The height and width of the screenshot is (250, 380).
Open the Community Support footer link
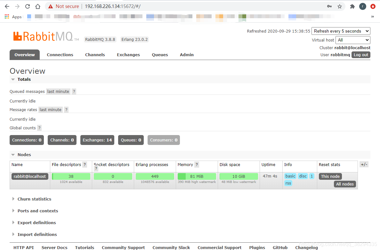123,247
